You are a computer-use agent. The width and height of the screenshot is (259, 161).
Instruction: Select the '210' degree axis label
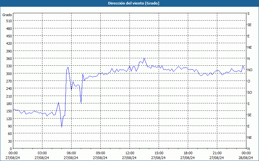point(9,96)
